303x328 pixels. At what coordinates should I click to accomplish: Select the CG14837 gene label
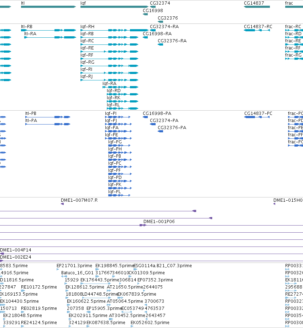[254, 3]
